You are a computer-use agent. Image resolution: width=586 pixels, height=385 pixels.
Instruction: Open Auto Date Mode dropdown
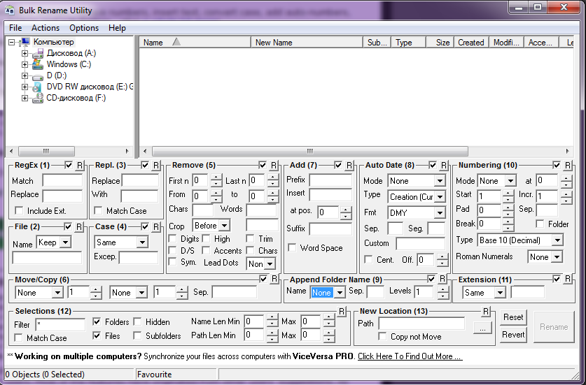pos(440,181)
